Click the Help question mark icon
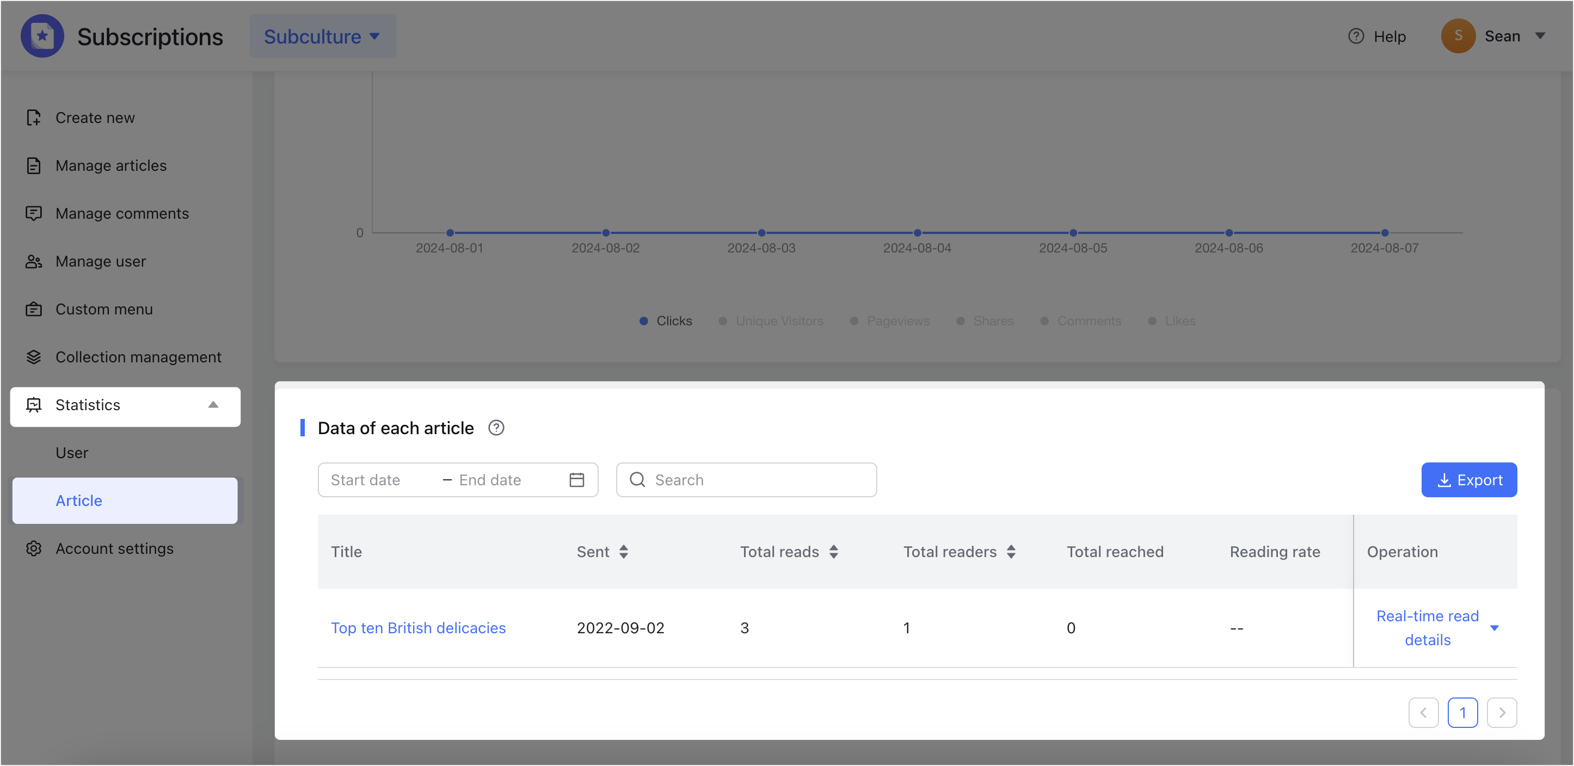The height and width of the screenshot is (766, 1574). (1355, 36)
